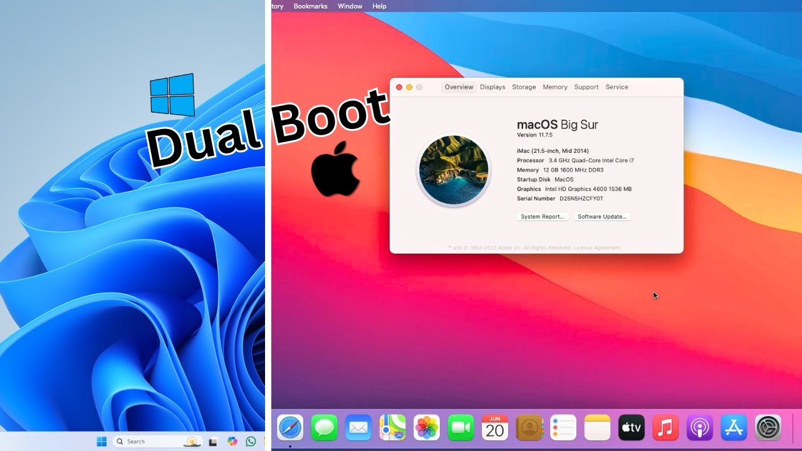Open the Notes app in the Dock

[597, 428]
